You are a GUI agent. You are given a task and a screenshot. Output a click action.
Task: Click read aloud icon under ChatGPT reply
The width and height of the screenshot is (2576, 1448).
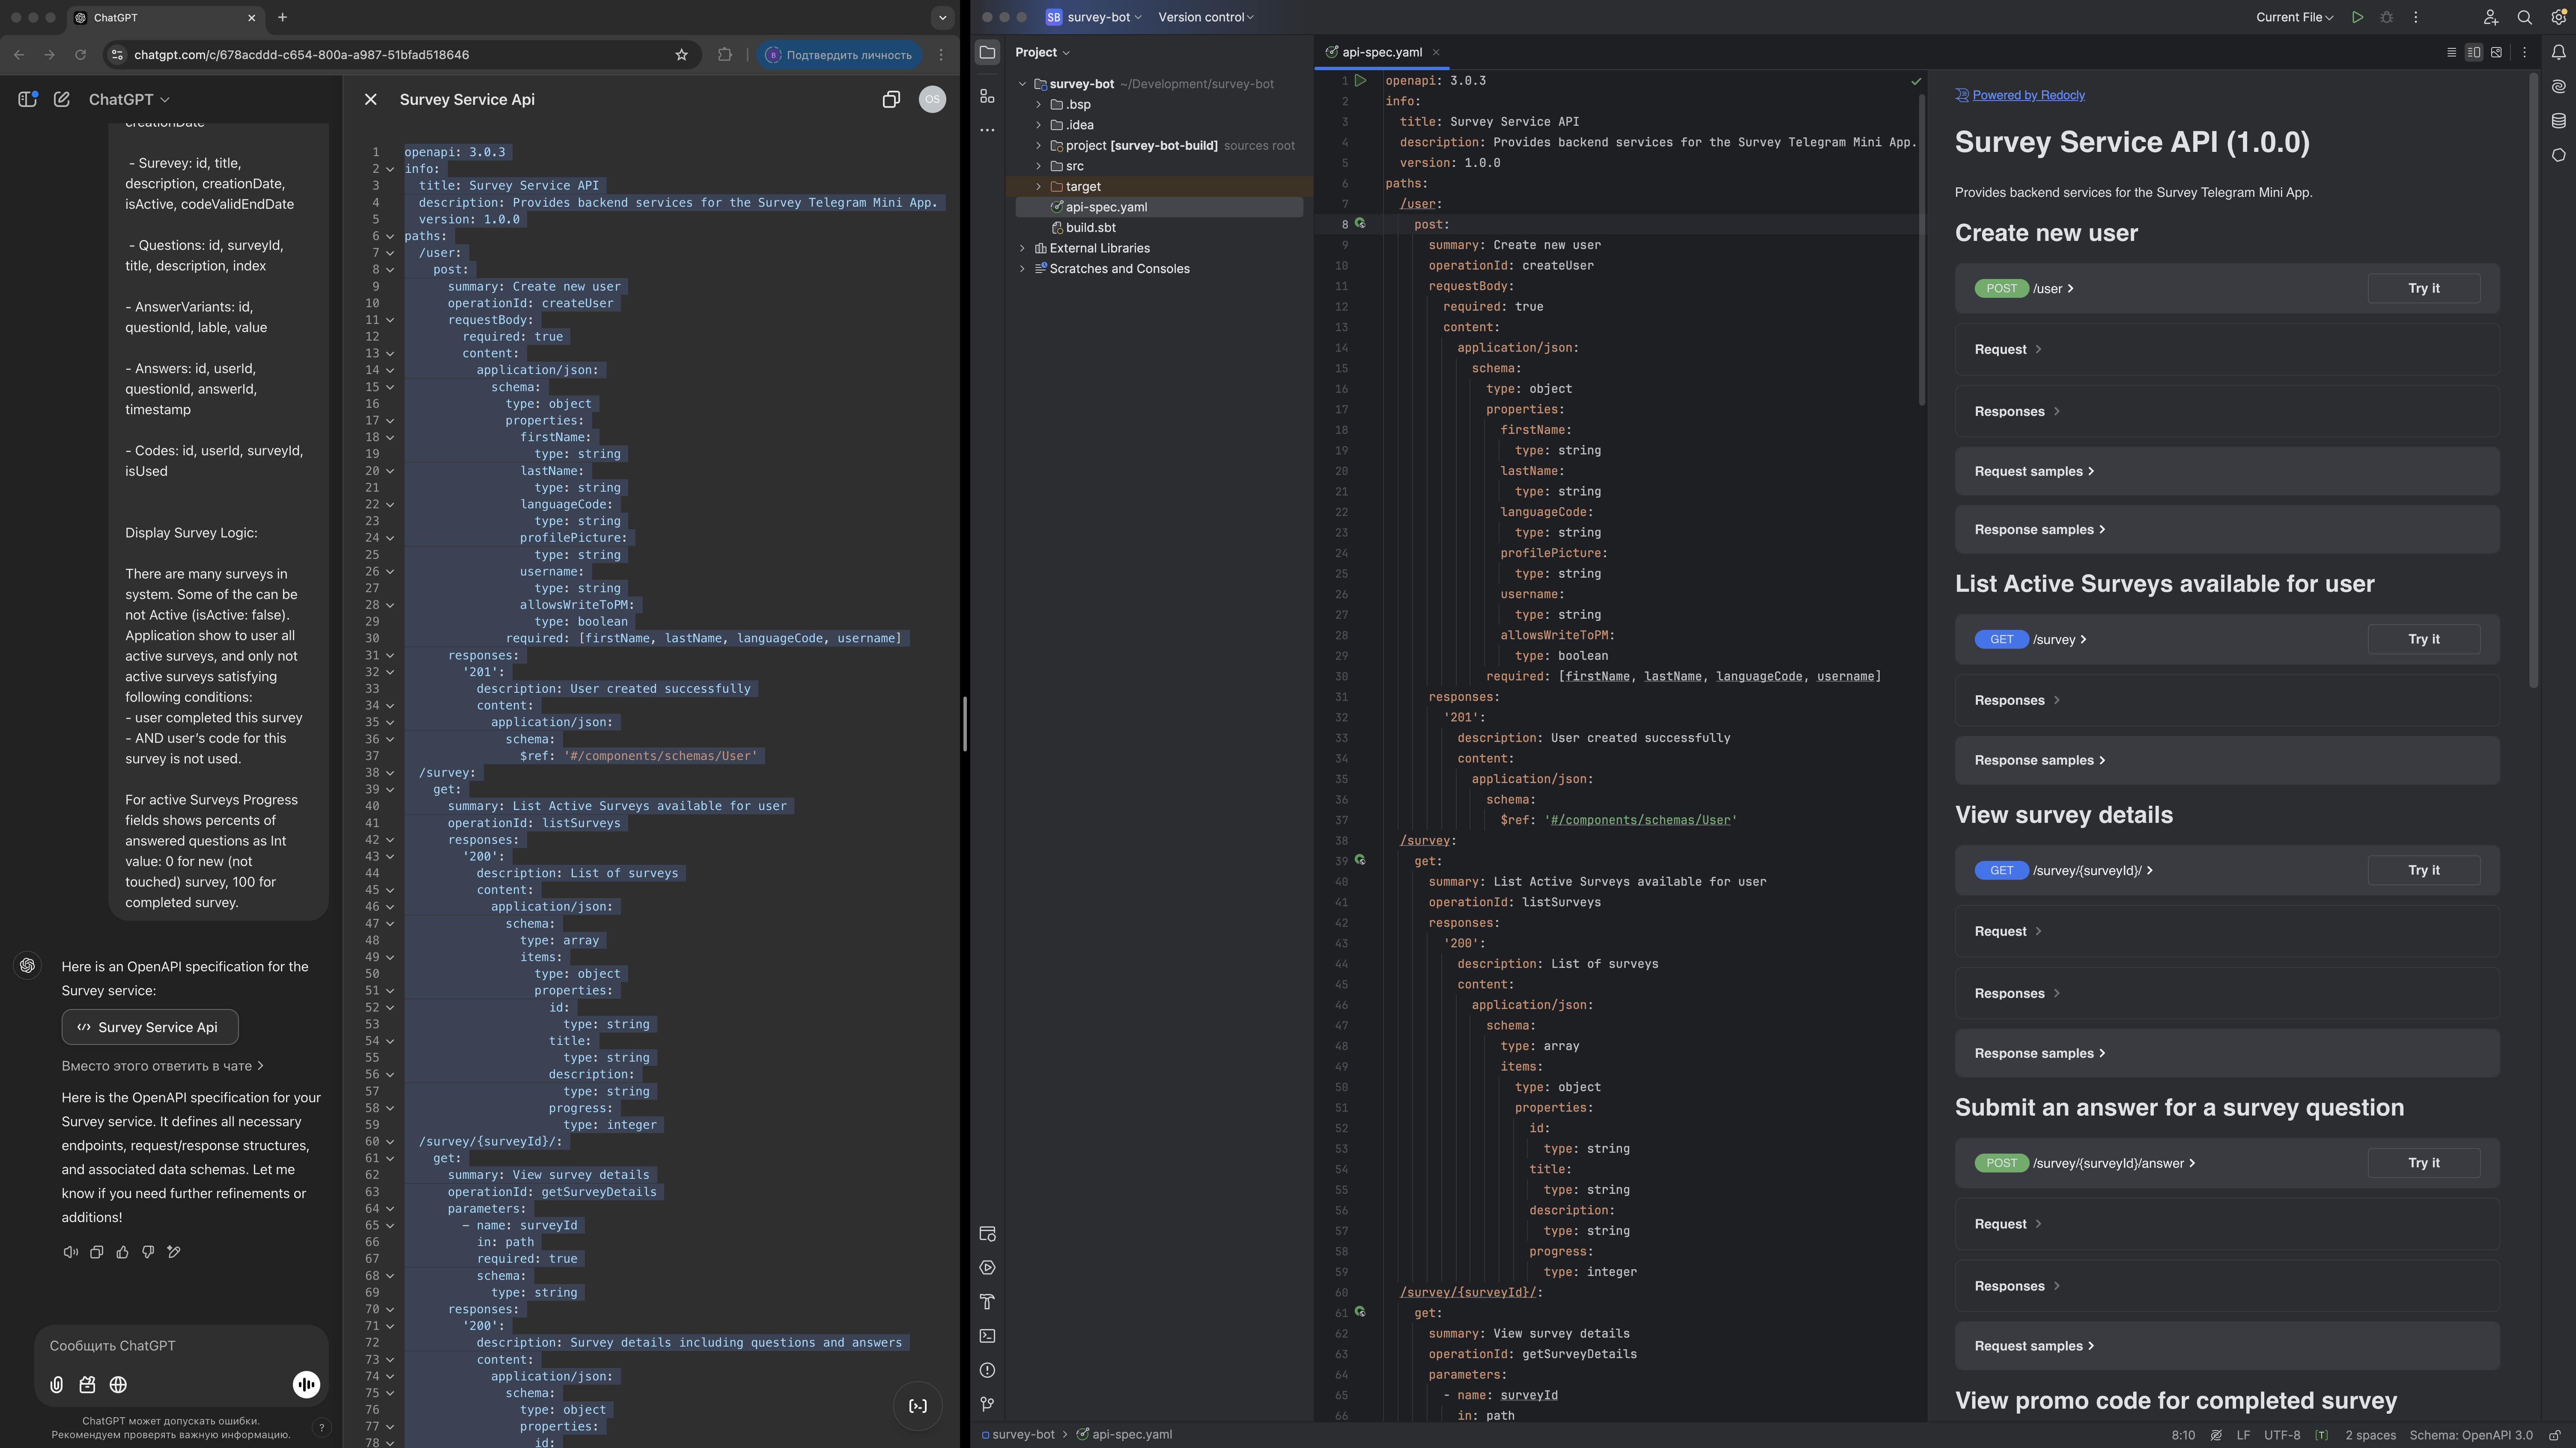coord(70,1252)
